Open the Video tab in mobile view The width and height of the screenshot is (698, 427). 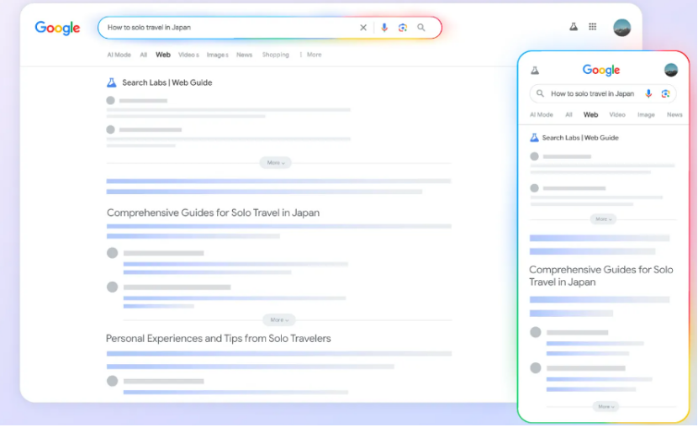617,115
